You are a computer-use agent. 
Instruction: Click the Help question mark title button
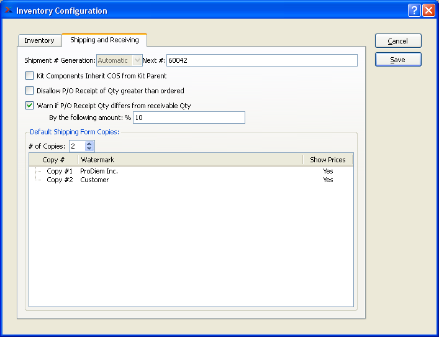[414, 11]
